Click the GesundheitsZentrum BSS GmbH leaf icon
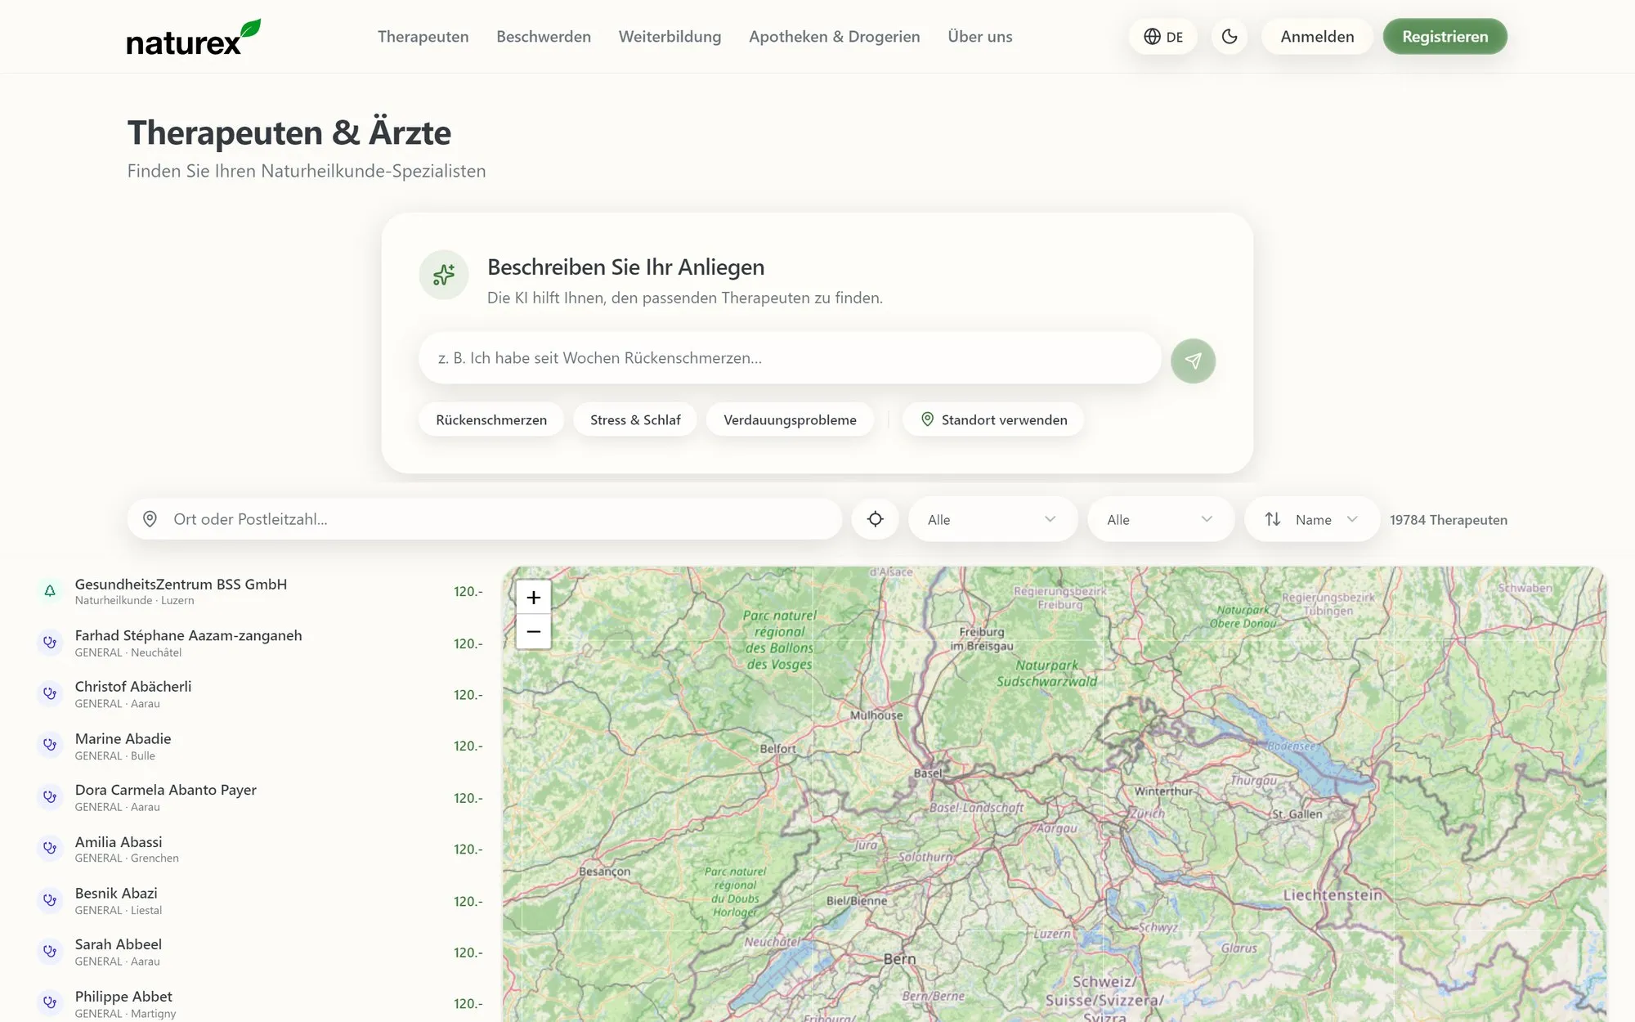The height and width of the screenshot is (1022, 1635). coord(50,591)
